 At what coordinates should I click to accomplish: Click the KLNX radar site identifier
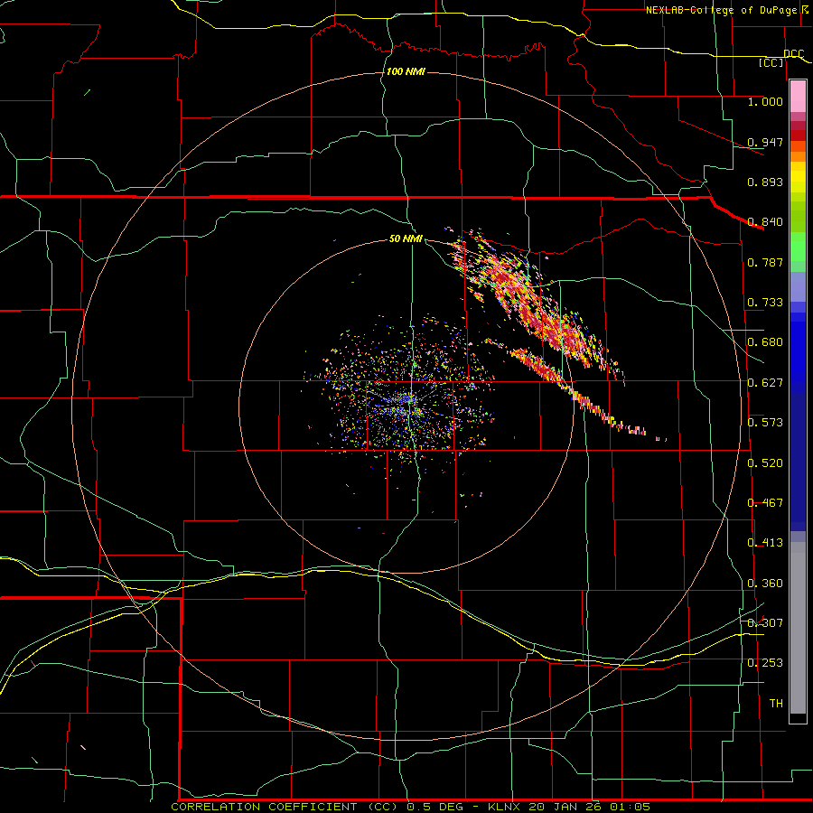coord(506,807)
